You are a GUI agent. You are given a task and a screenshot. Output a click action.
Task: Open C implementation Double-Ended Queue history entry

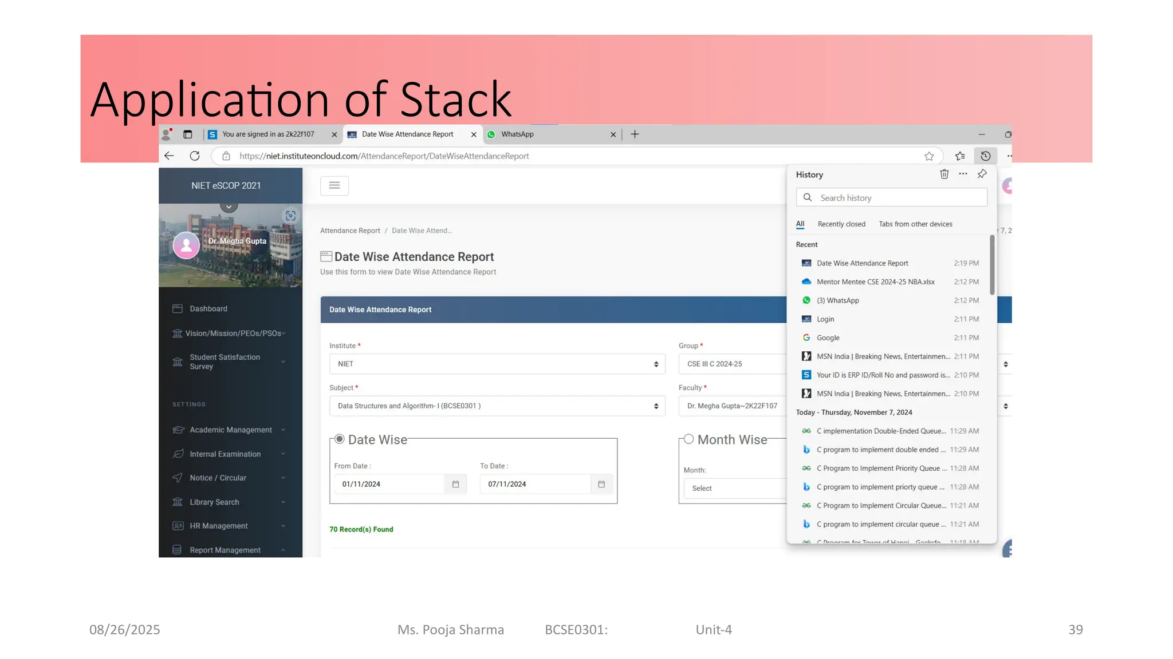click(x=891, y=431)
